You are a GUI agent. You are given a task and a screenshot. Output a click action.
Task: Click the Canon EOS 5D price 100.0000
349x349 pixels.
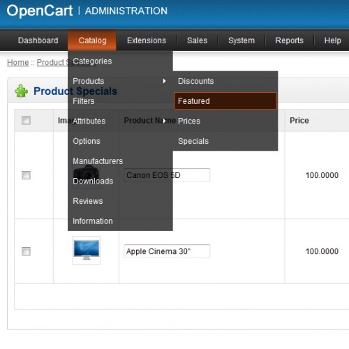pyautogui.click(x=322, y=175)
